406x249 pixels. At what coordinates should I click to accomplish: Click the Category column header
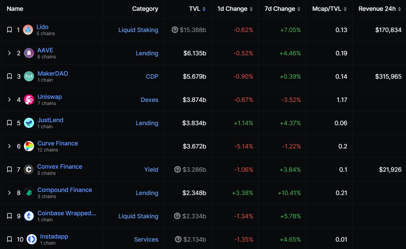click(145, 9)
